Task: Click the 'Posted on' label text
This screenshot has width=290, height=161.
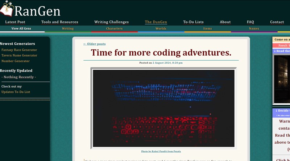Action: [x=146, y=63]
